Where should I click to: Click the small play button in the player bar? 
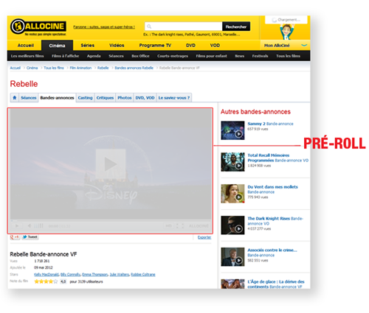tap(17, 225)
